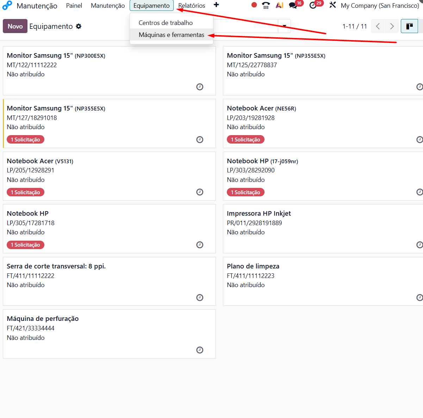The width and height of the screenshot is (423, 418).
Task: Open Notebook Acer (V5131) card title
Action: (x=40, y=161)
